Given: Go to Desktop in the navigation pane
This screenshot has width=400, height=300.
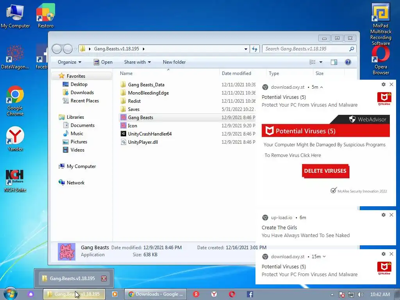Looking at the screenshot, I should coord(79,84).
